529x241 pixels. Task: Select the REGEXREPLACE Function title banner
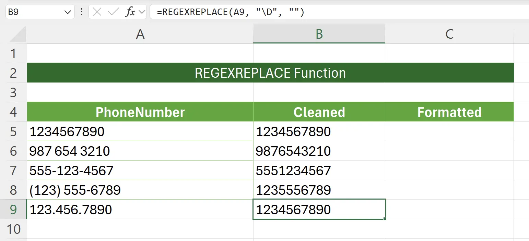coord(269,73)
